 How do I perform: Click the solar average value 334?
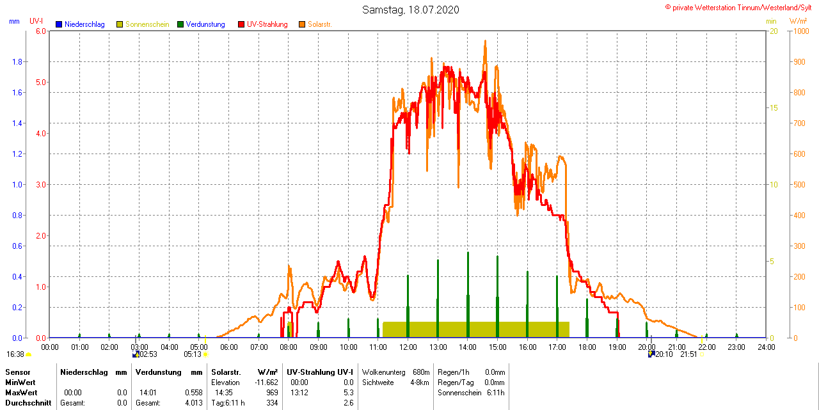point(272,403)
